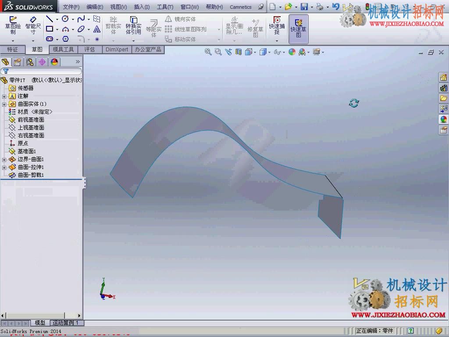Click Trim Entities (剪裁实体) tool
This screenshot has width=449, height=337.
click(114, 25)
